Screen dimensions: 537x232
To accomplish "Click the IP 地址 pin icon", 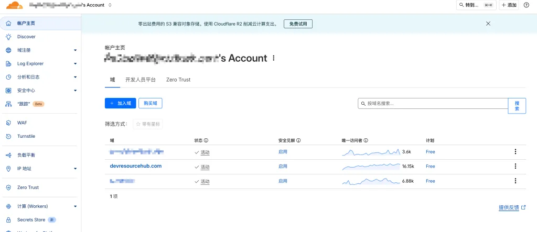I will (x=8, y=169).
